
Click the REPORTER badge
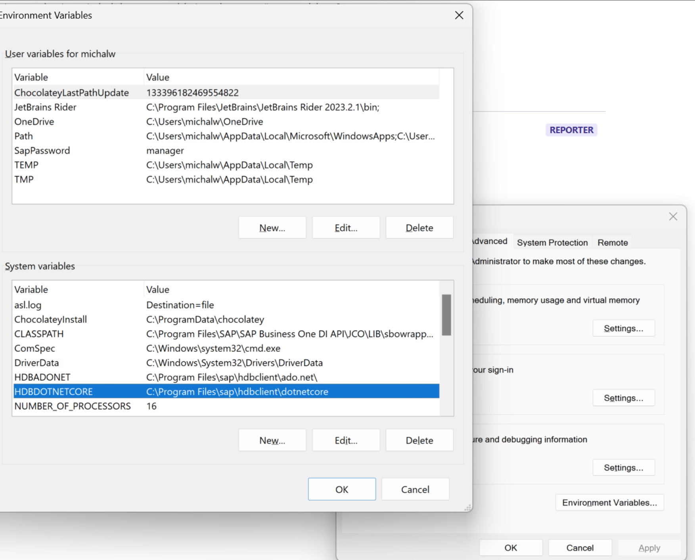(571, 130)
